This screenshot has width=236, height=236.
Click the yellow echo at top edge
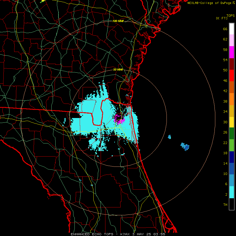43,1
